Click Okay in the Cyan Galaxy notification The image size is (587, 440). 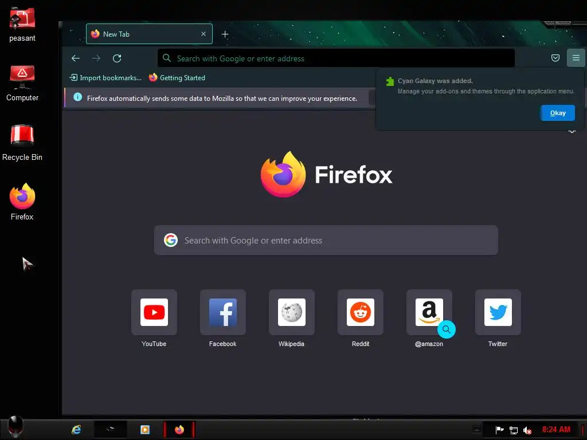click(x=557, y=113)
